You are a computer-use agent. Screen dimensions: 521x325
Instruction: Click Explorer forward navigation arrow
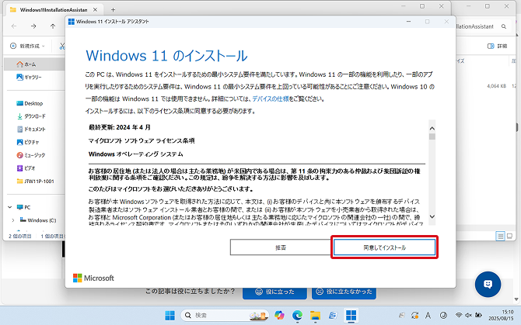pyautogui.click(x=33, y=26)
